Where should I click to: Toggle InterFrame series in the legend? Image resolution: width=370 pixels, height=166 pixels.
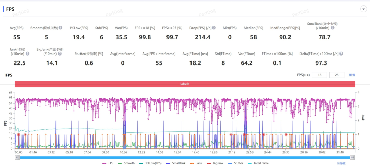point(258,163)
